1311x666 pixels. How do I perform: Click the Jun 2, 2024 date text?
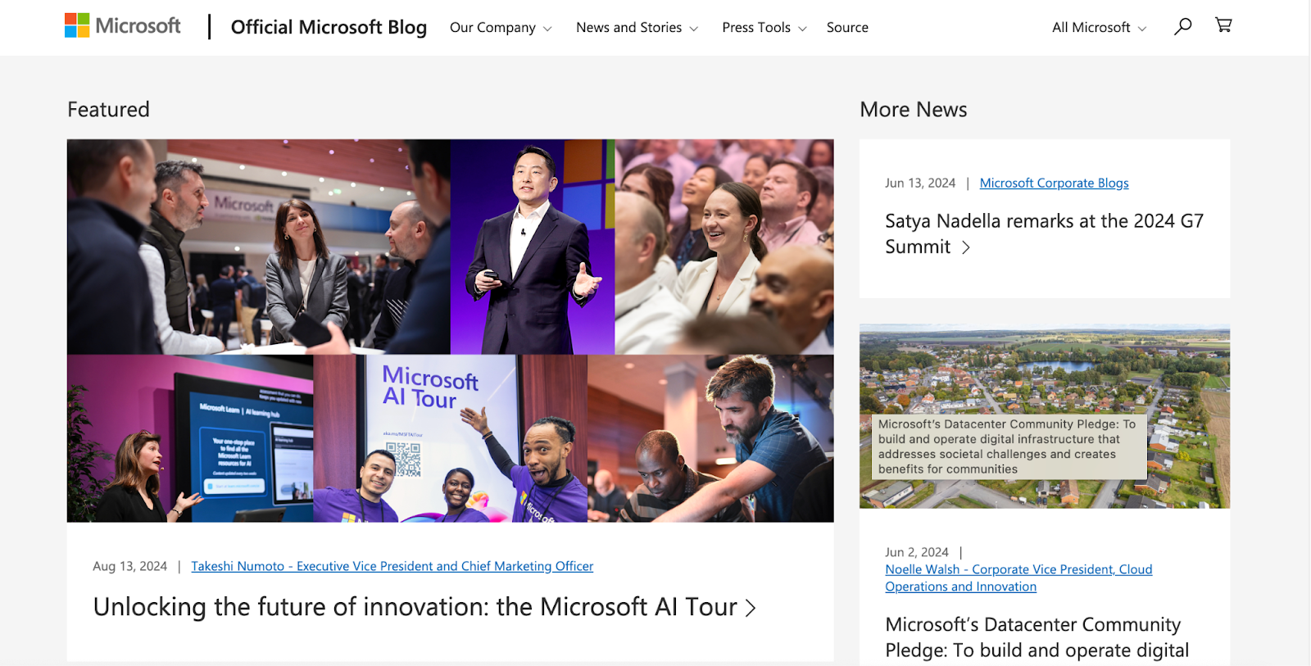(917, 553)
